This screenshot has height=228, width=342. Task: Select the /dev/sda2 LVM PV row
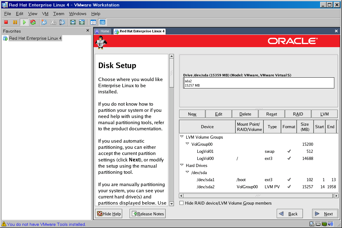tap(259, 187)
